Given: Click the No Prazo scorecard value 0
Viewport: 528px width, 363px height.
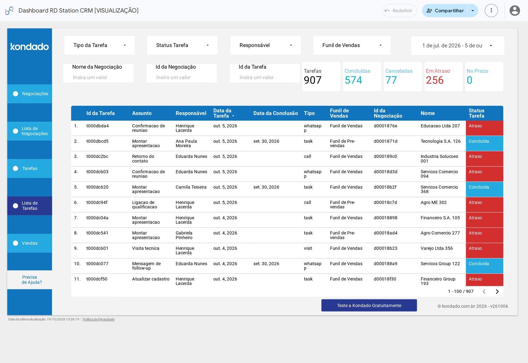Looking at the screenshot, I should click(470, 80).
